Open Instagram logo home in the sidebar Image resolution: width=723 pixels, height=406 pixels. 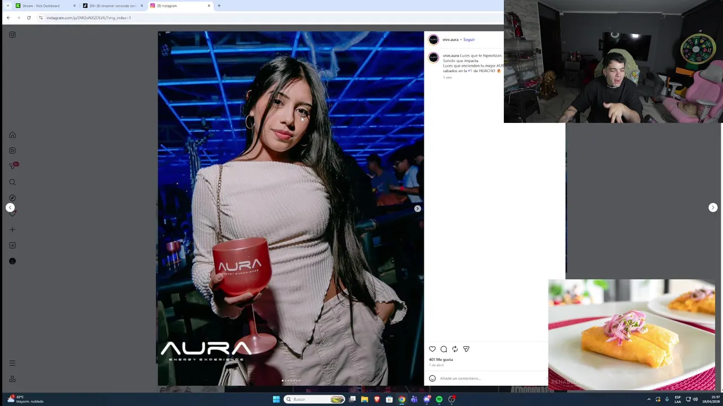12,34
